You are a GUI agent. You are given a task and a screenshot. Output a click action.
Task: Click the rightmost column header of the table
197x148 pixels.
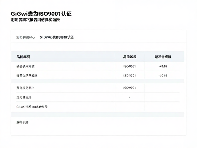pos(163,57)
